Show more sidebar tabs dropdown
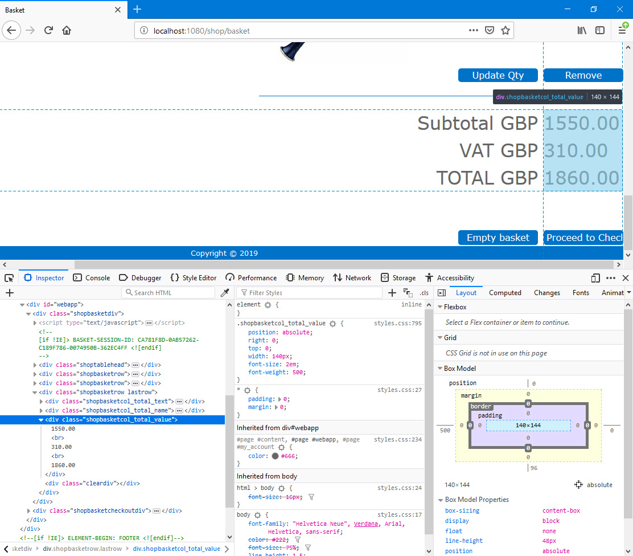The image size is (633, 556). pyautogui.click(x=629, y=293)
